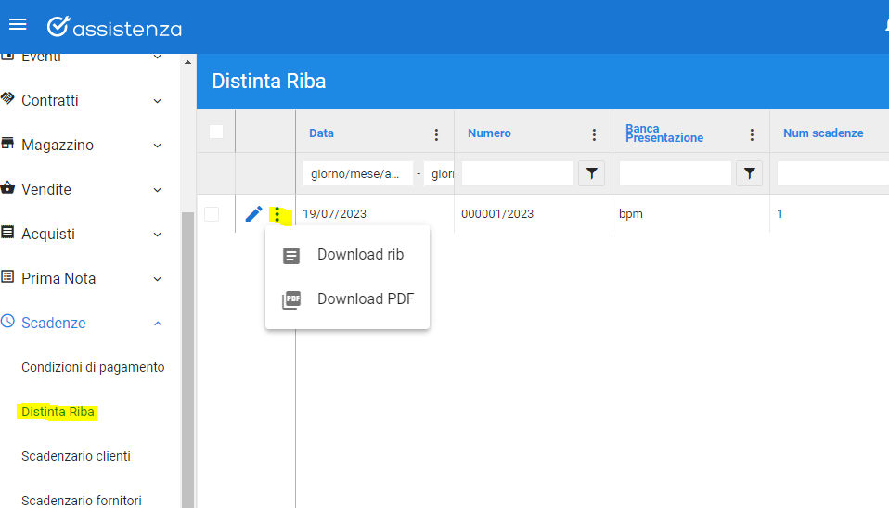Click the Banca Presentazione filter text field
The image size is (889, 508).
tap(676, 173)
